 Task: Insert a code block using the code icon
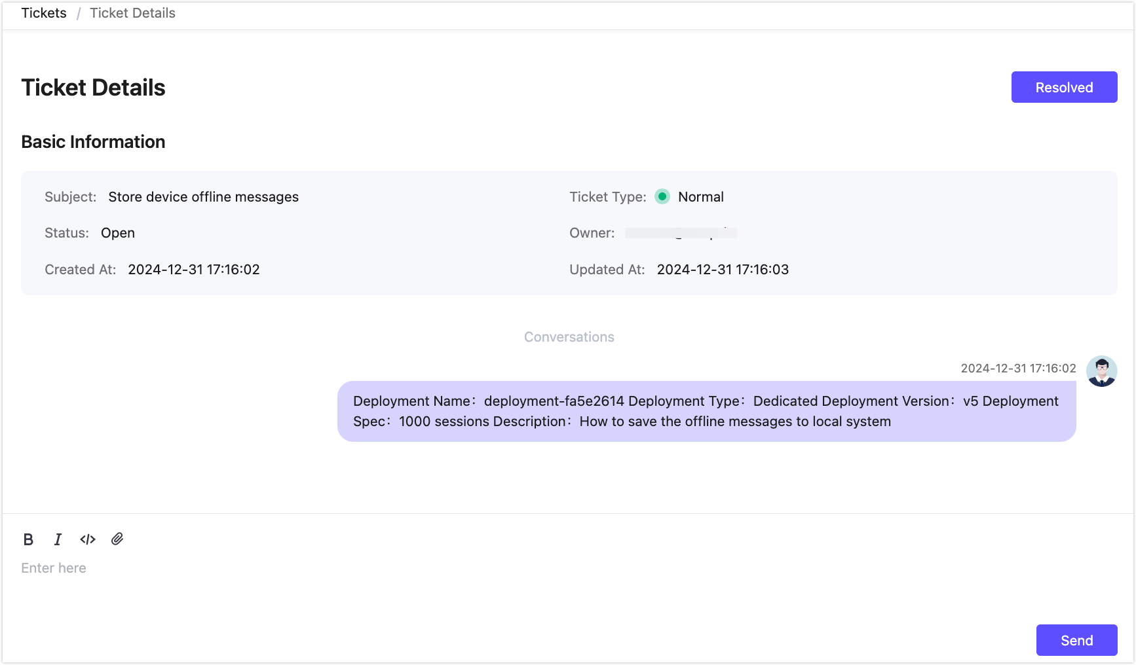(x=88, y=539)
